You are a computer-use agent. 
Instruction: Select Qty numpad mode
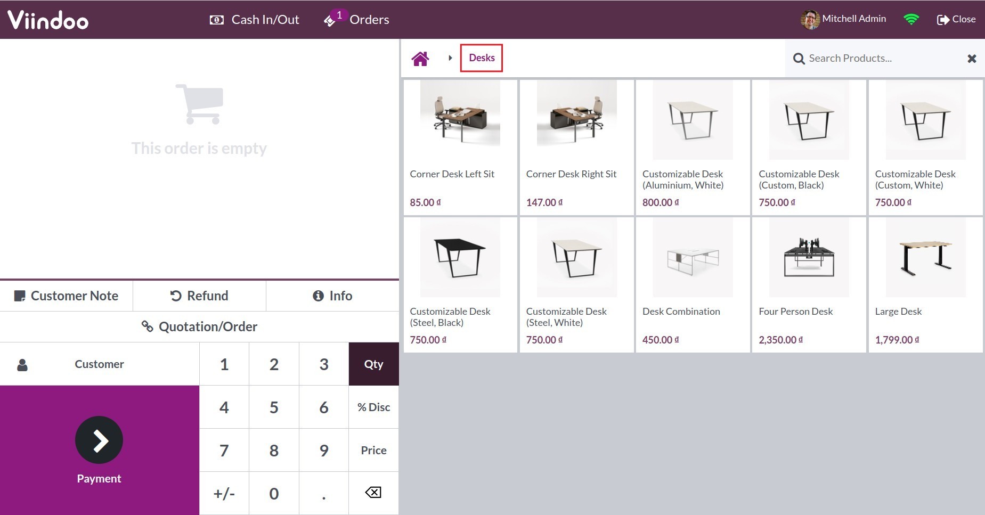pyautogui.click(x=374, y=364)
